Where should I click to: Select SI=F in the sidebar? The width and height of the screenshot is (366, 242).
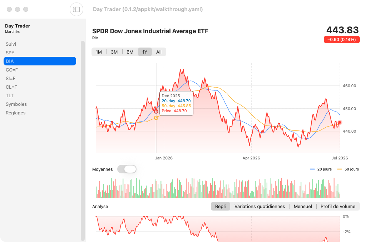(40, 78)
